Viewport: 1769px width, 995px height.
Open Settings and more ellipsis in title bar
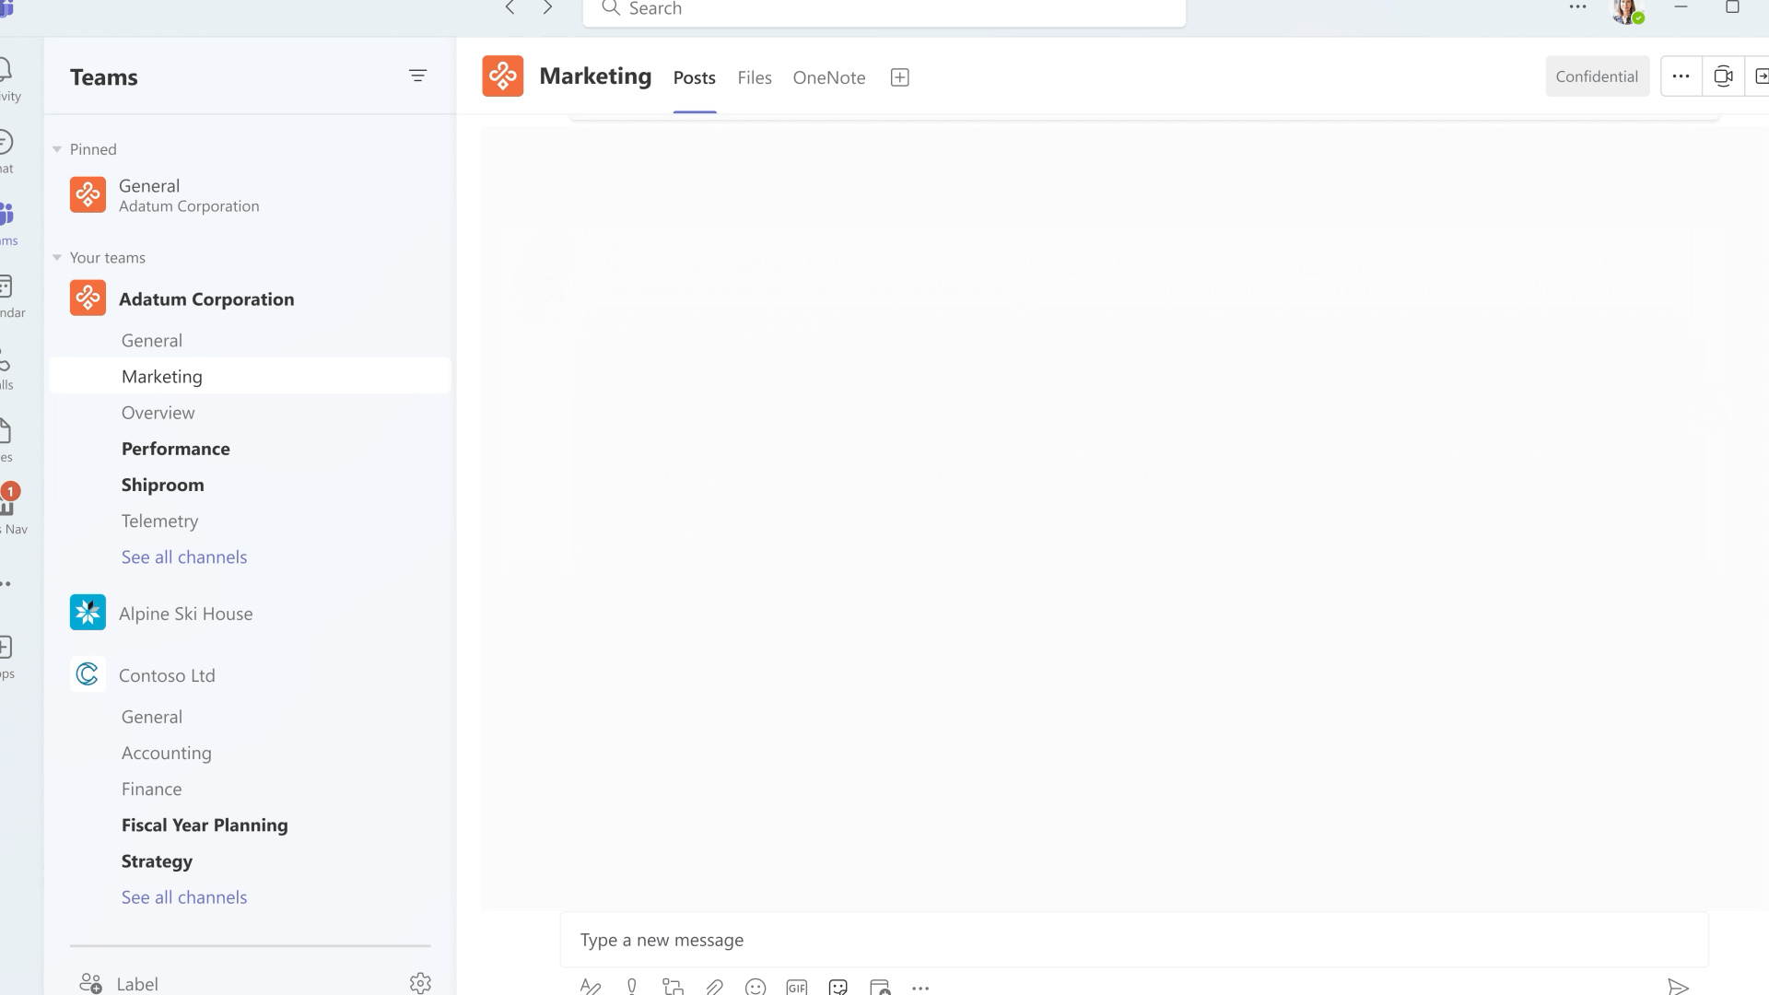point(1577,7)
